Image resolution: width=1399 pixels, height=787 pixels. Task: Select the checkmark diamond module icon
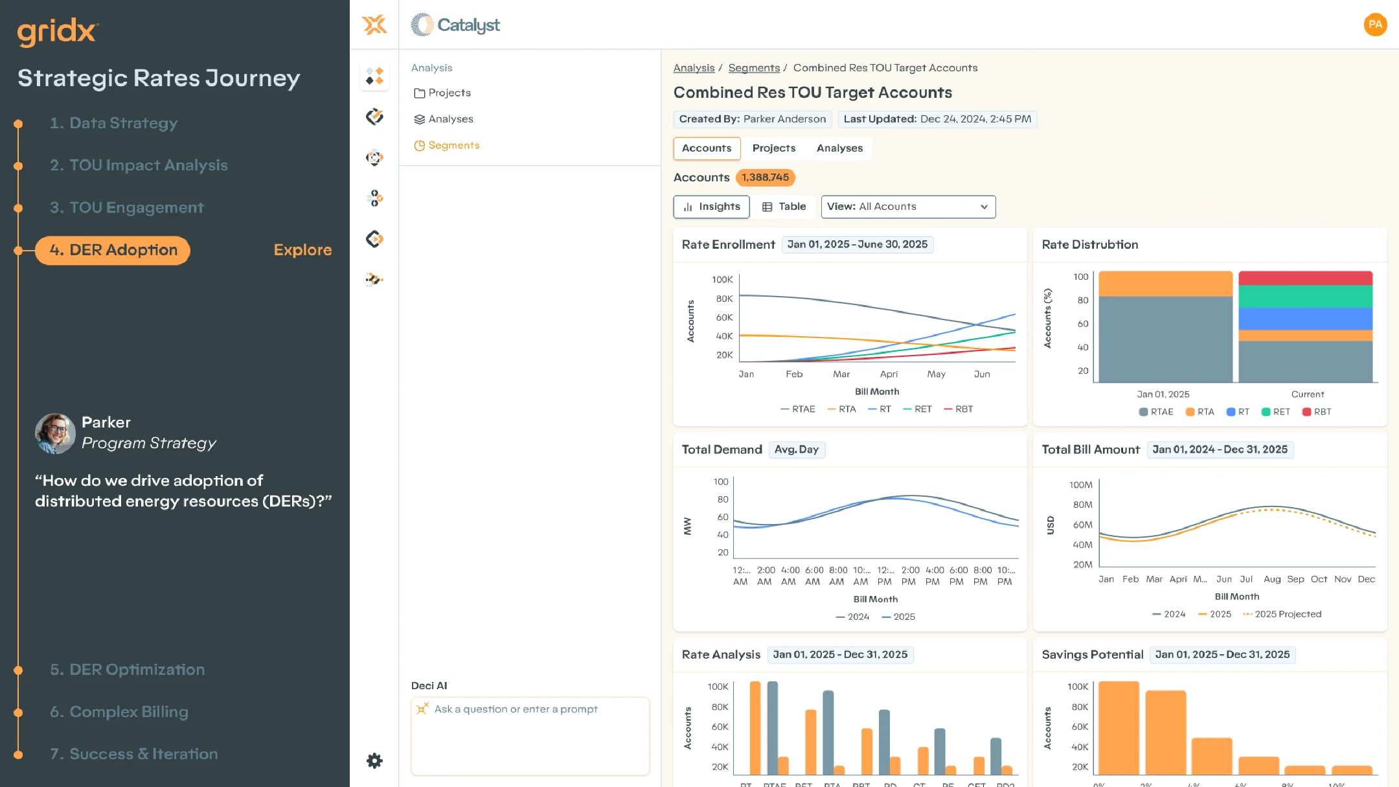[x=374, y=117]
